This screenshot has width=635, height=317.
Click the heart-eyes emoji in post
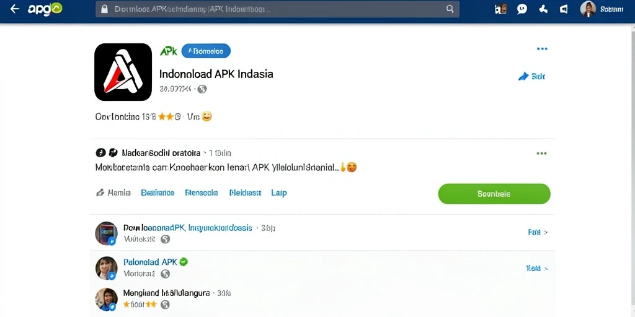(352, 167)
